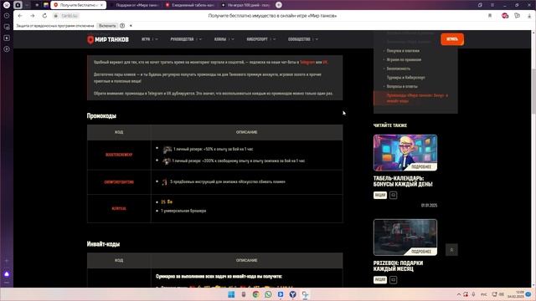Reload the current page

point(44,16)
